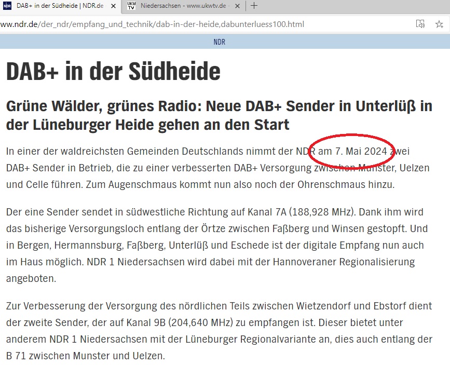Click the NDR favicon on the first tab
Viewport: 450px width, 365px height.
coord(7,6)
